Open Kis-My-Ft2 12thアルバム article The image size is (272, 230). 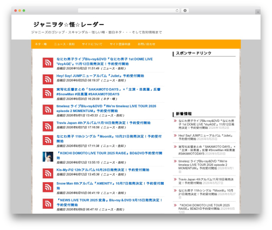[103, 170]
